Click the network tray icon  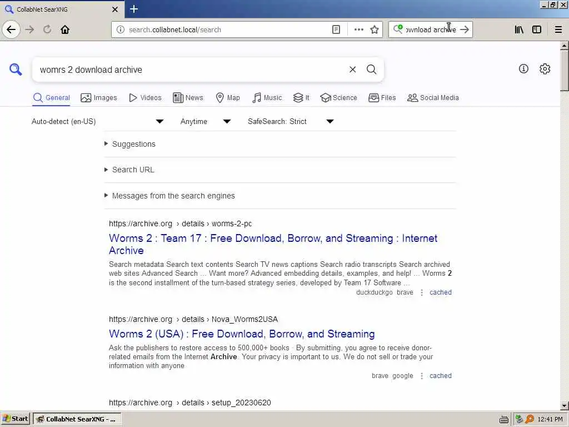click(519, 419)
